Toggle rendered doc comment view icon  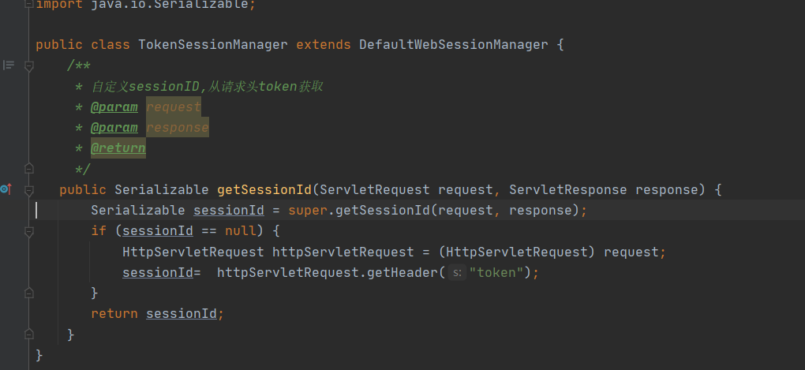pyautogui.click(x=9, y=65)
